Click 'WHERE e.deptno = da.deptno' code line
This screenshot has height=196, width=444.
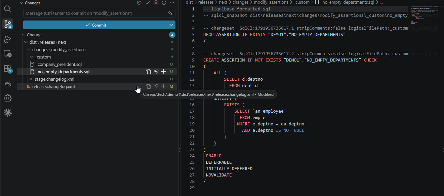coord(271,124)
